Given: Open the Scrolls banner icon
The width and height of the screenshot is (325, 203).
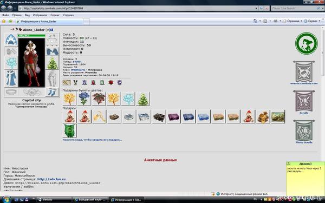Looking at the screenshot, I should click(x=304, y=101).
